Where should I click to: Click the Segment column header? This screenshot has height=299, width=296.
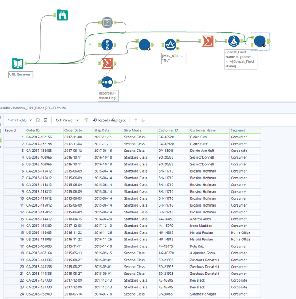point(245,131)
